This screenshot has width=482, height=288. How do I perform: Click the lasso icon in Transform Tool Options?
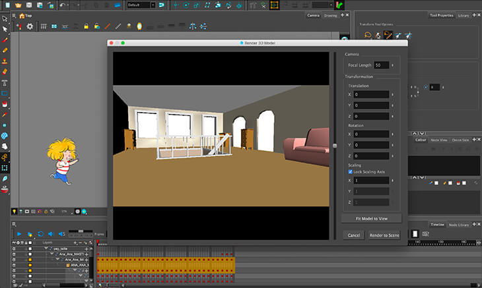coord(368,36)
